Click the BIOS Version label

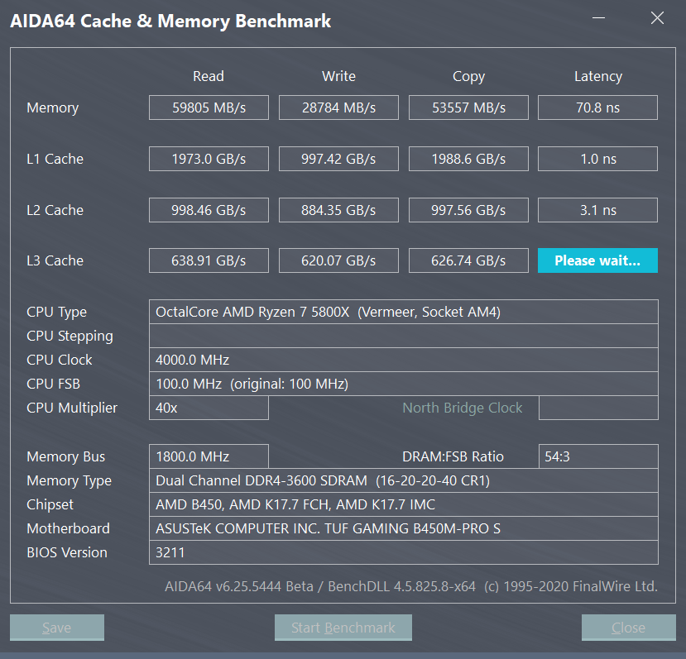click(67, 552)
